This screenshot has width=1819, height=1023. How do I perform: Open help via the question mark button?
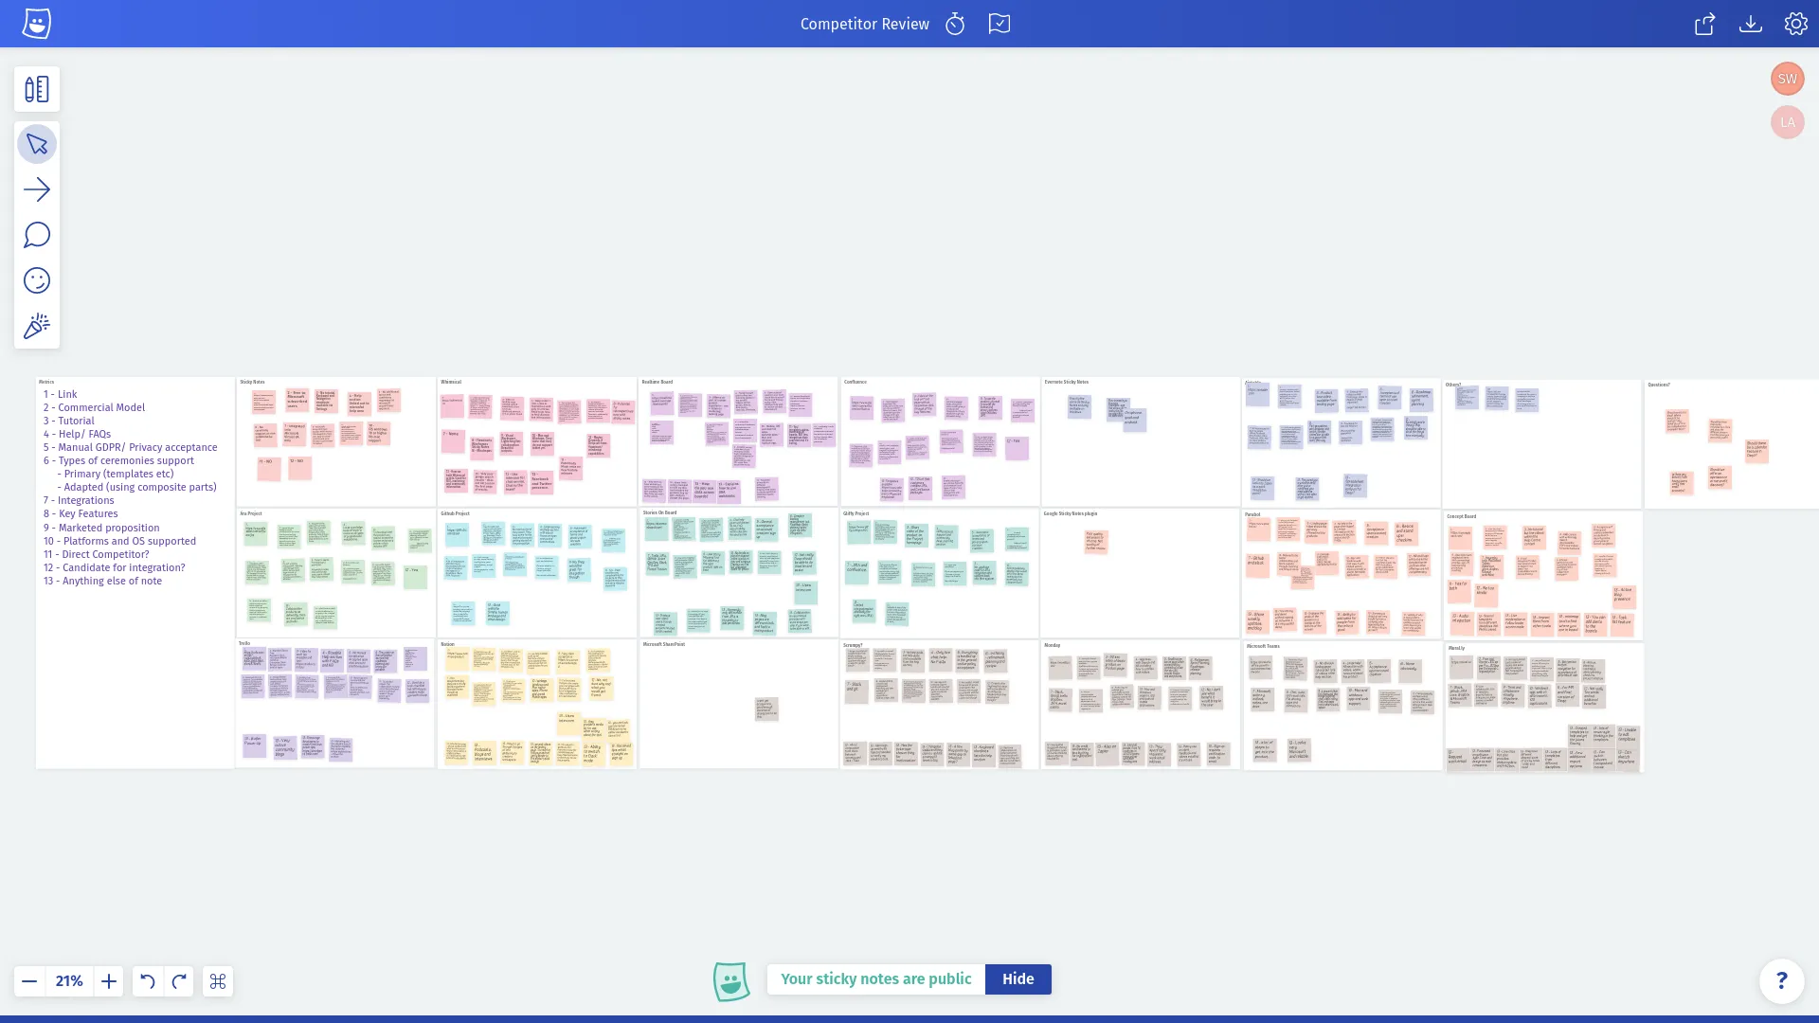(1783, 981)
